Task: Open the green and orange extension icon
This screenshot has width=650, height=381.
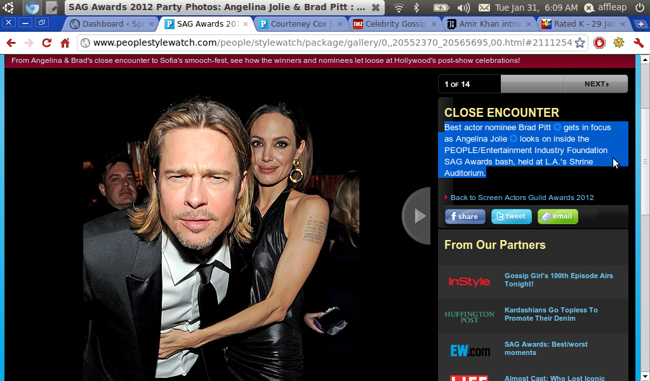Action: [x=619, y=43]
